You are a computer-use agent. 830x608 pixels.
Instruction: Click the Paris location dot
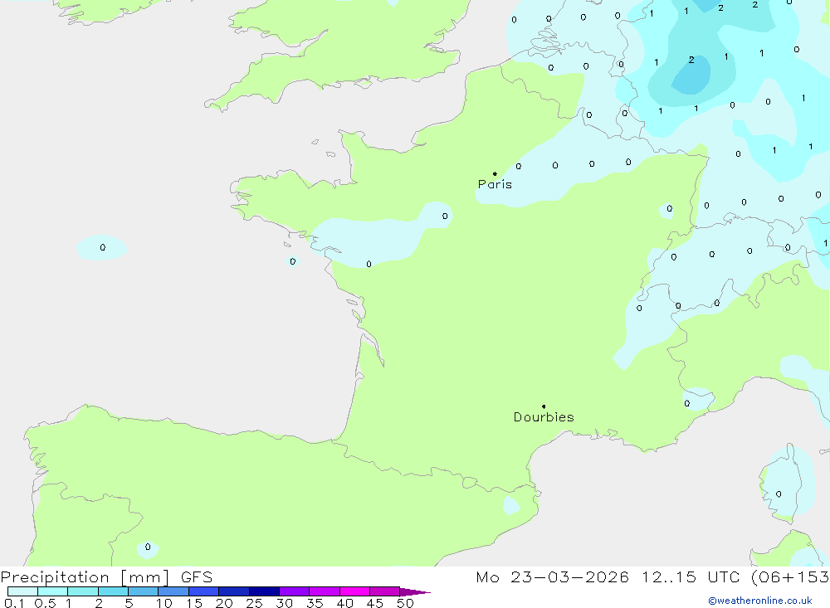495,173
